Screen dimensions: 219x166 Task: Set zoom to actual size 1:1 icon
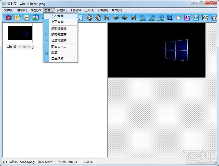click(80, 18)
